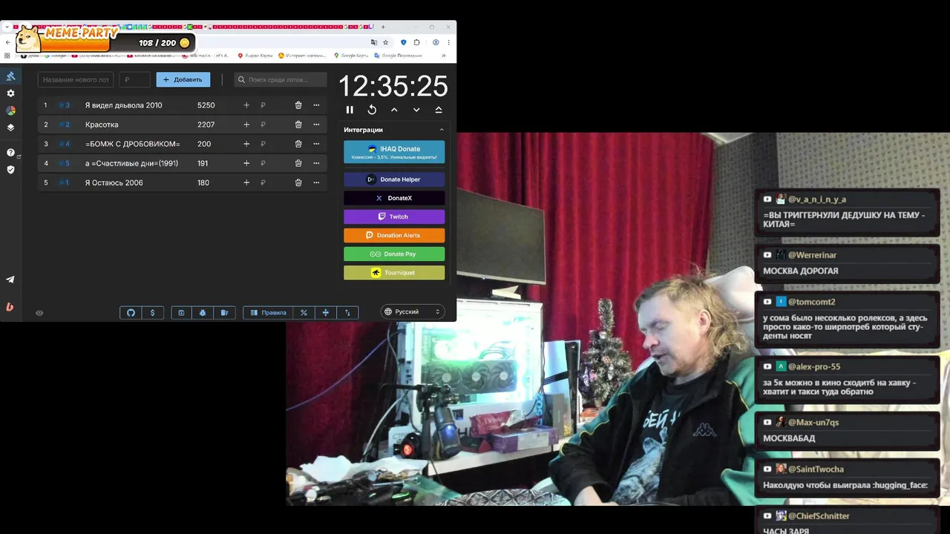Bookmark page with the browser star icon

coord(386,42)
